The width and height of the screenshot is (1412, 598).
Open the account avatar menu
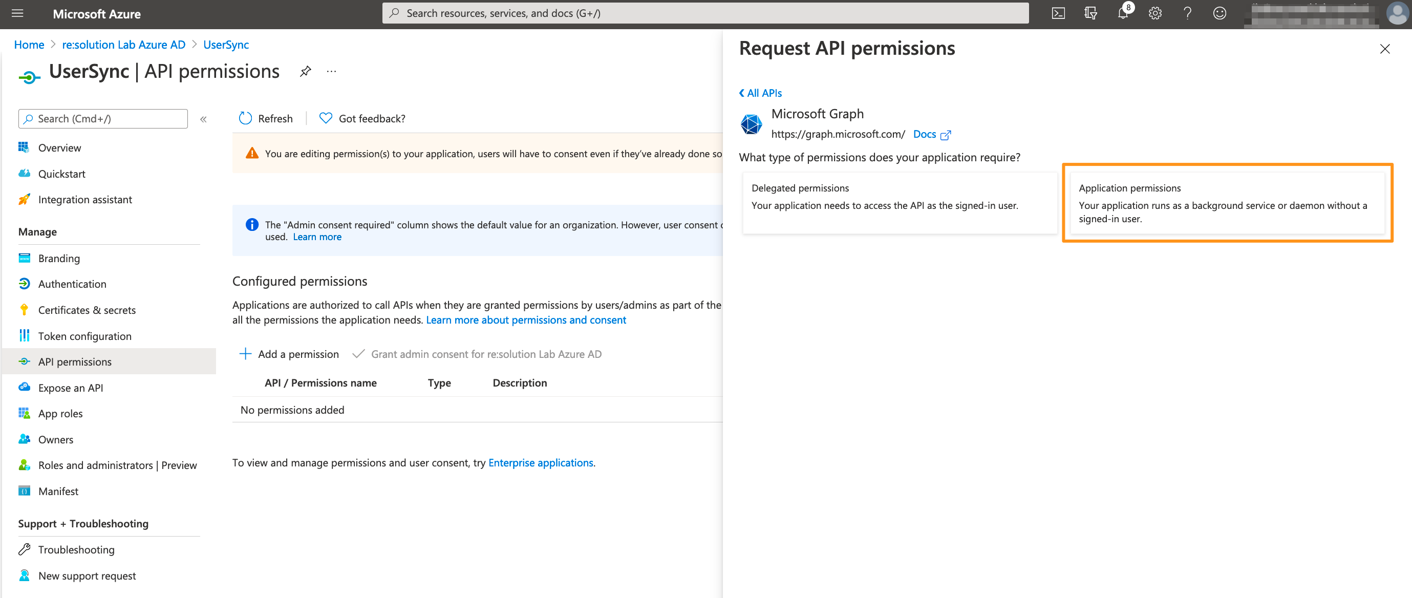[1397, 13]
